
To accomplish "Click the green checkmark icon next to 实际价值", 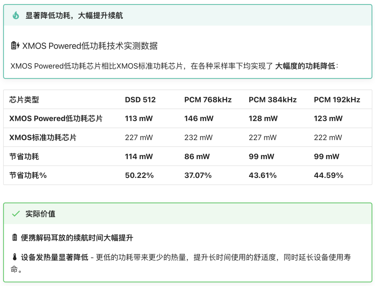I will (x=16, y=214).
